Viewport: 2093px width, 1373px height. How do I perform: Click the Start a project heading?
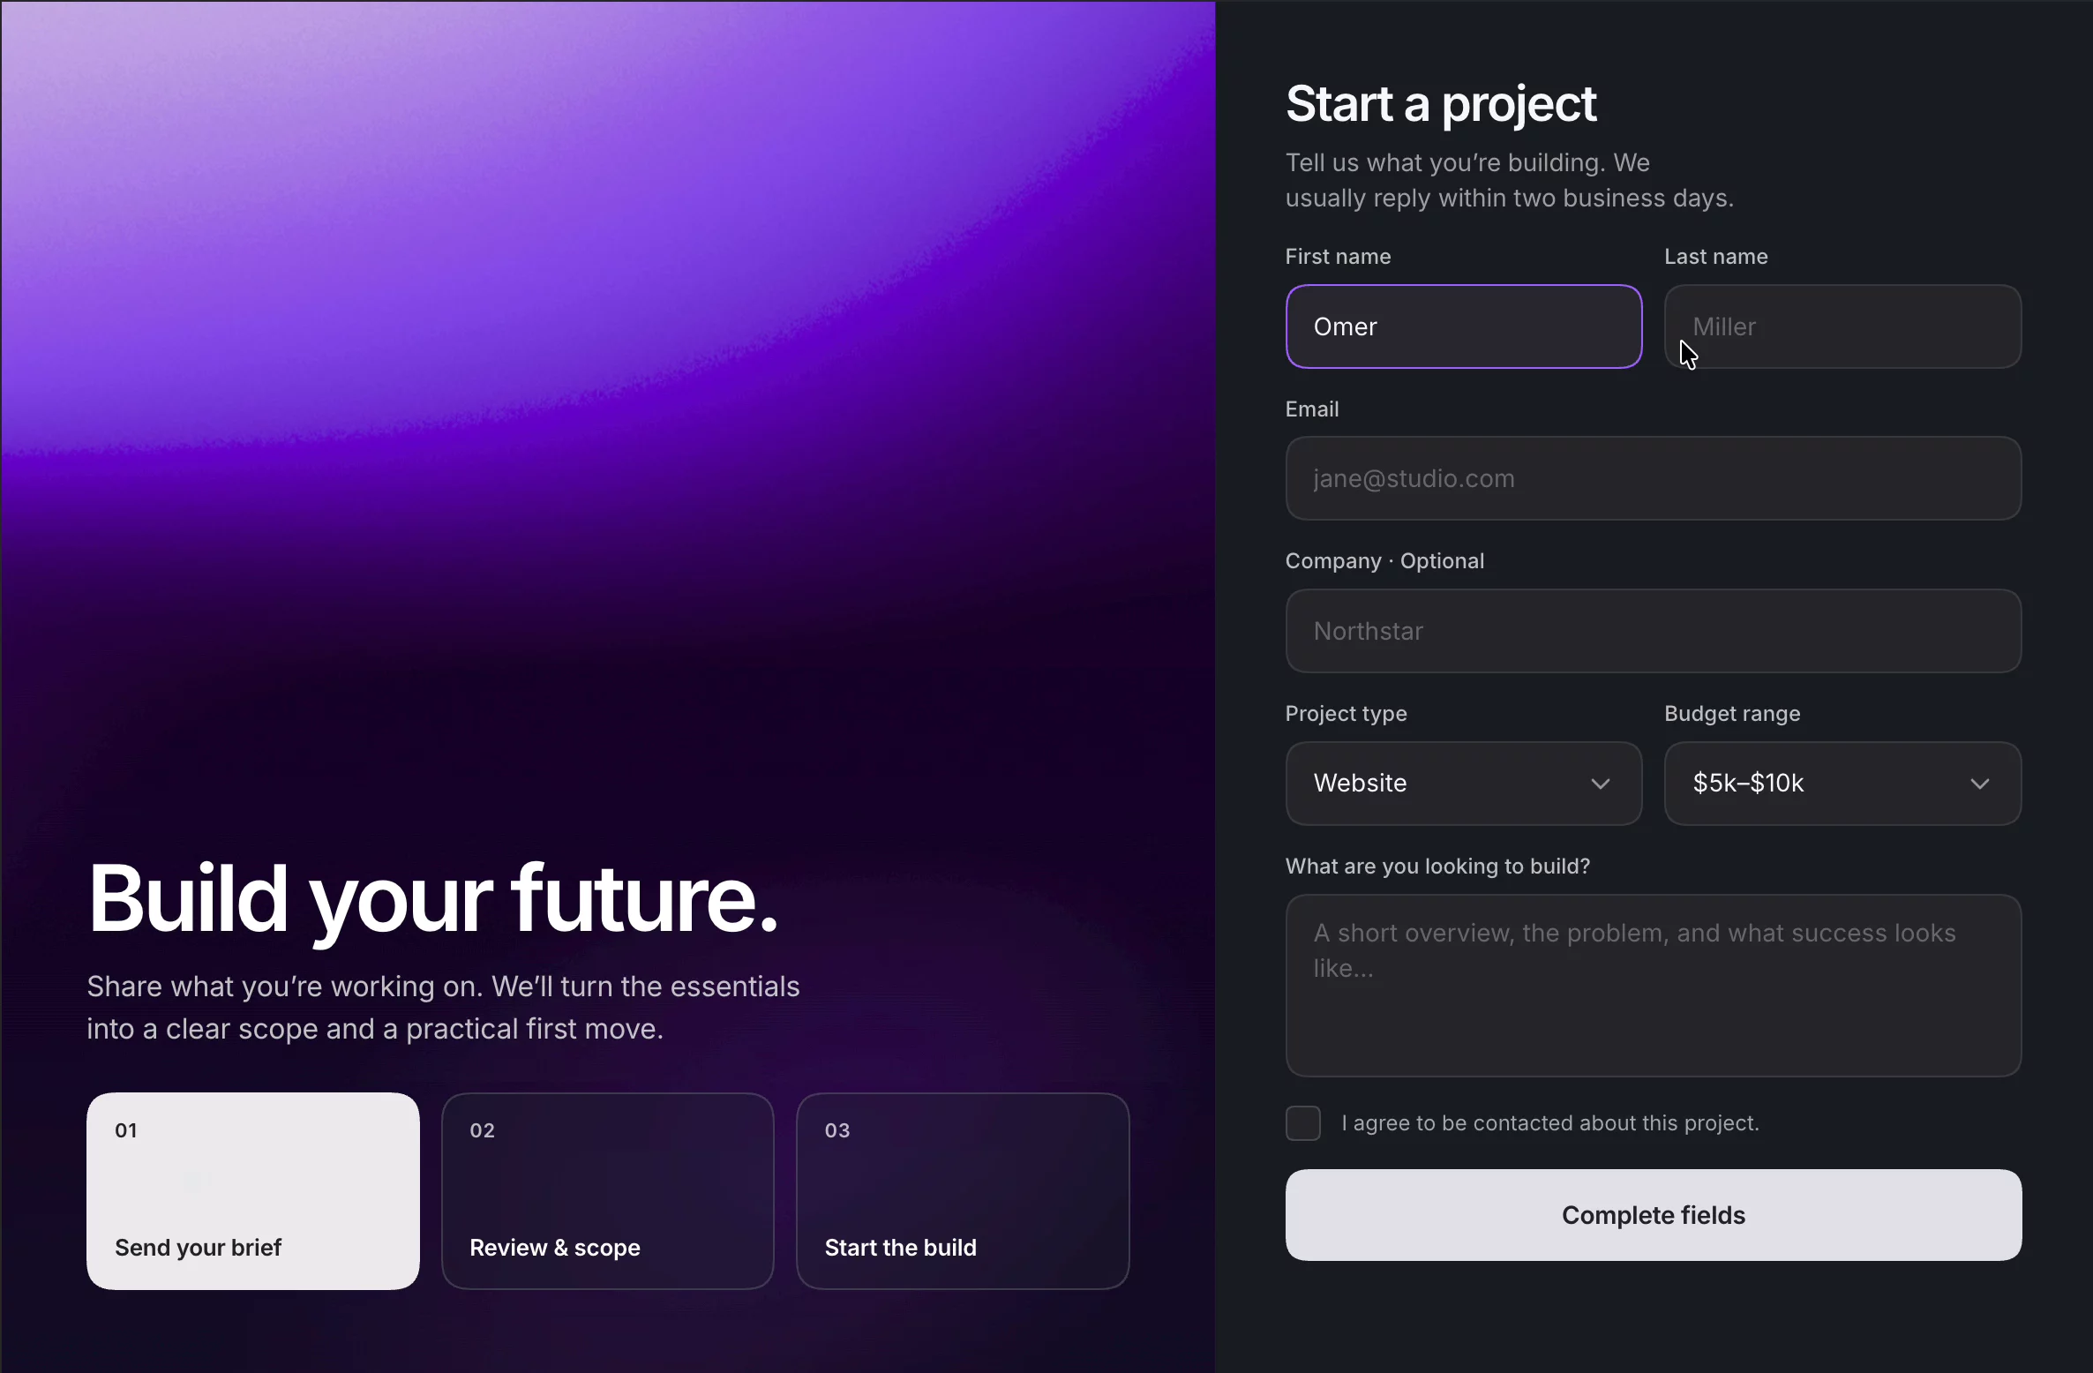1441,104
